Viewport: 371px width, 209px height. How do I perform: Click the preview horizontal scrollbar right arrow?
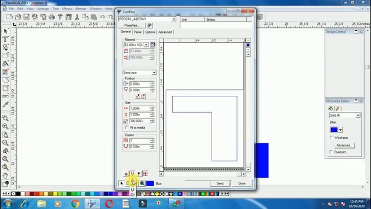click(x=243, y=174)
